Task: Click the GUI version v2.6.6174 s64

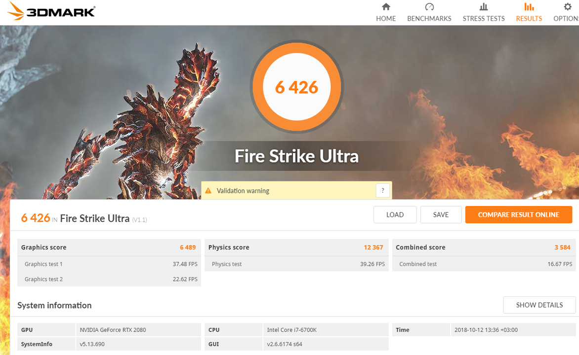Action: pos(285,344)
